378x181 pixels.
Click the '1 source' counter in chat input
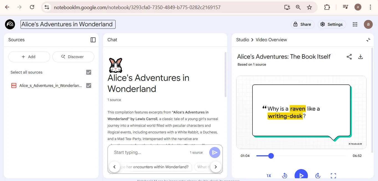[196, 152]
